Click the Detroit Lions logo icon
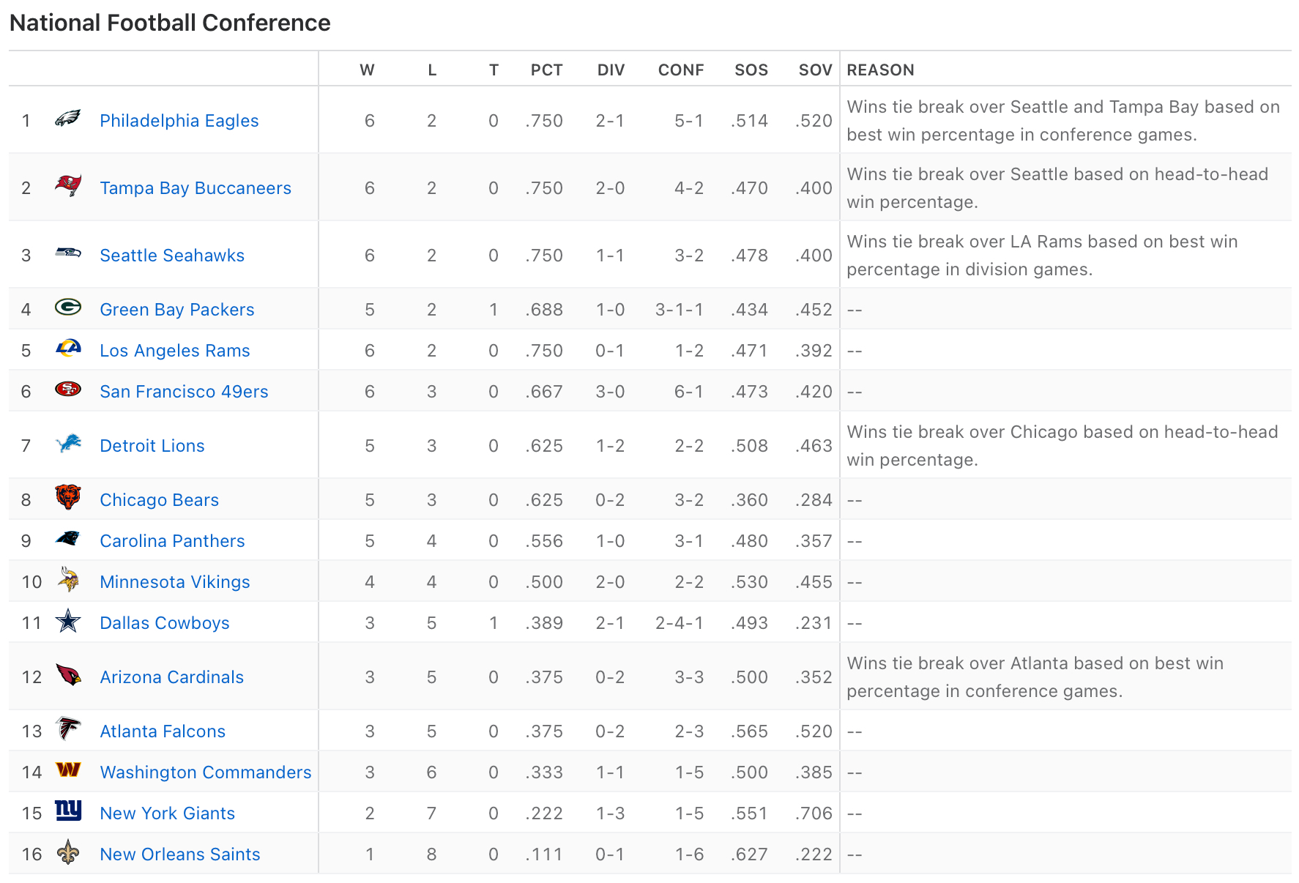The image size is (1299, 883). click(68, 444)
